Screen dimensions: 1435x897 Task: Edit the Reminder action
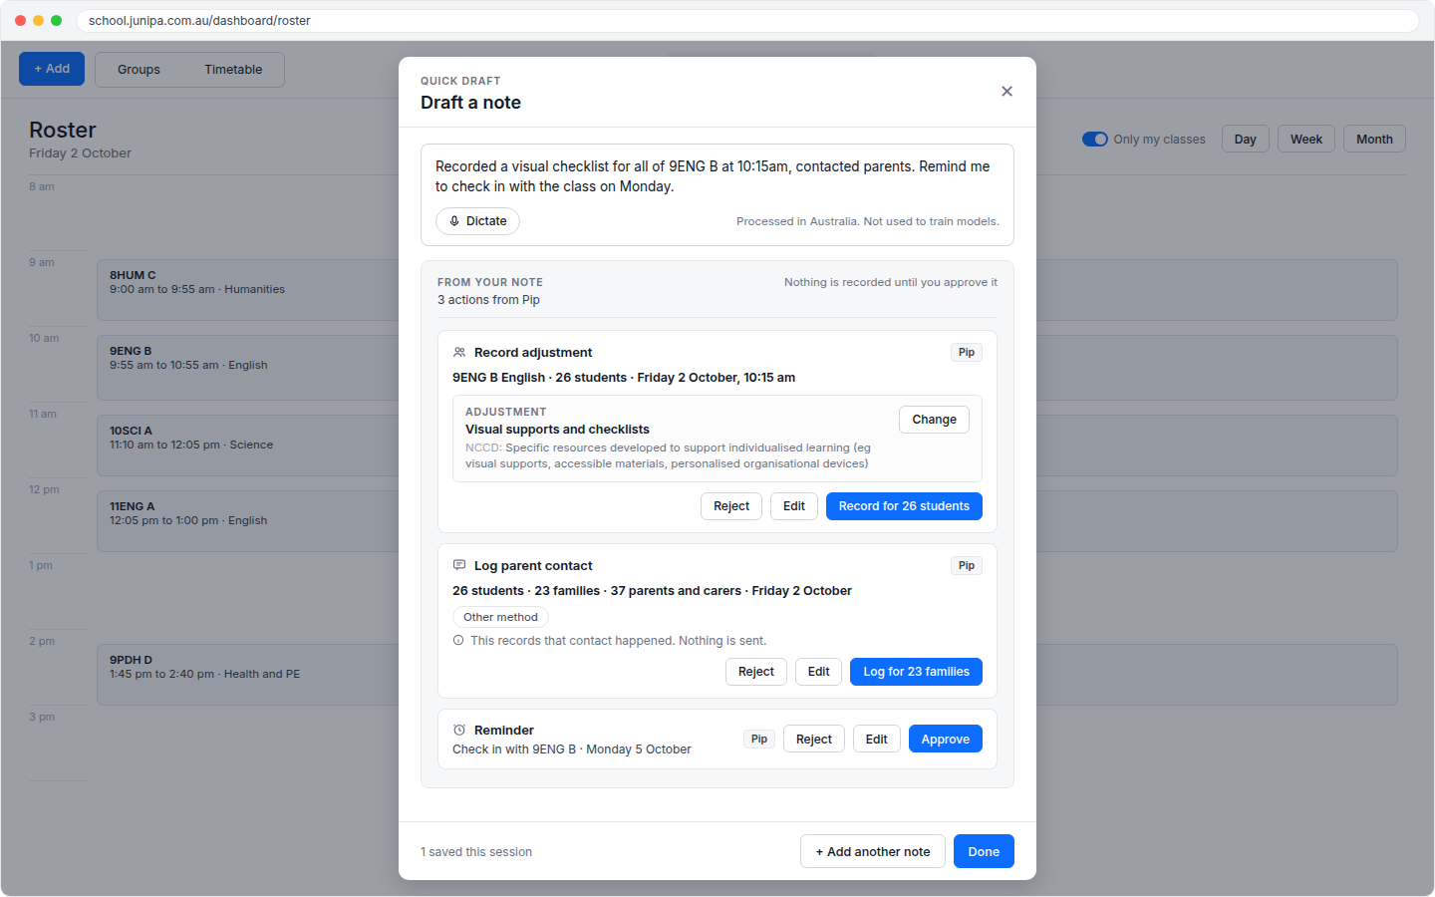click(877, 740)
